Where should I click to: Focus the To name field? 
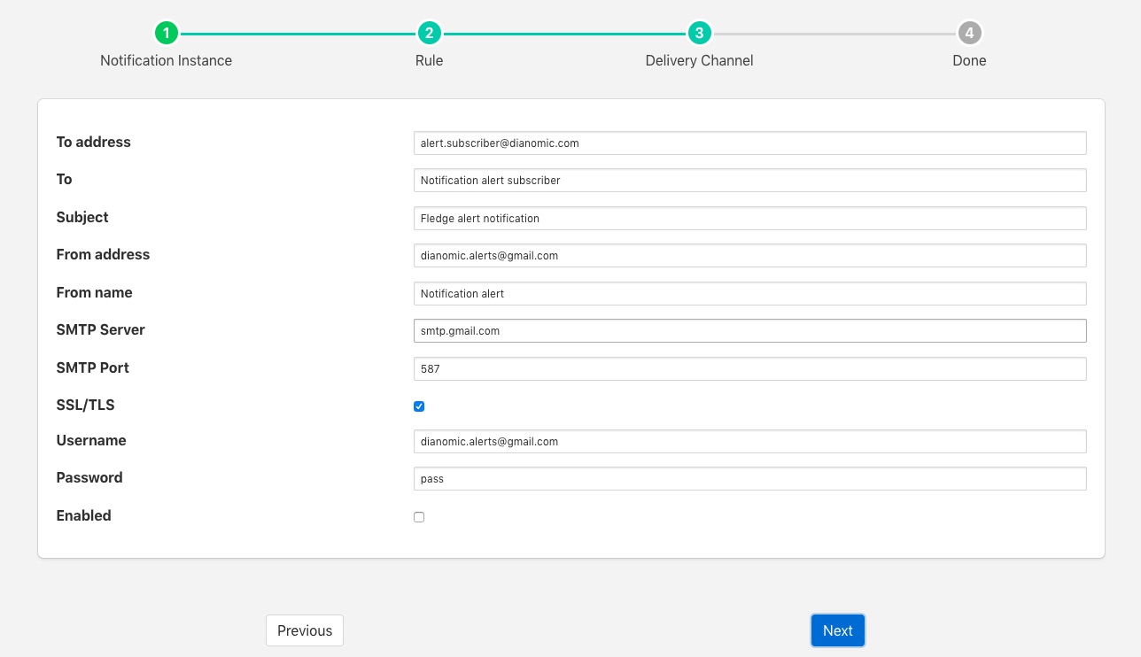[749, 181]
